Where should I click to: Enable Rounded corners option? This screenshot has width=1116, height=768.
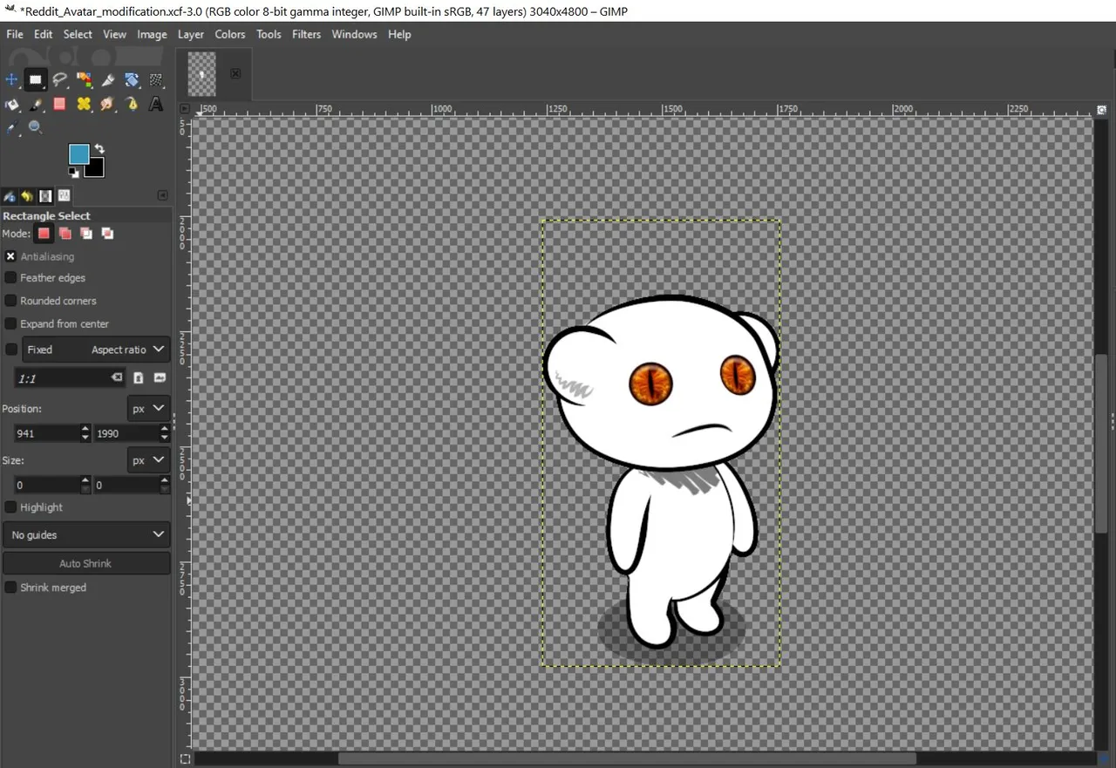click(x=10, y=300)
